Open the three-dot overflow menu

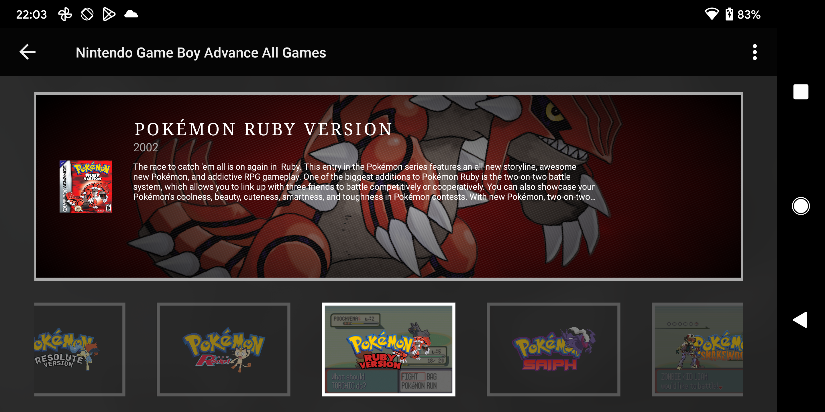click(x=755, y=52)
